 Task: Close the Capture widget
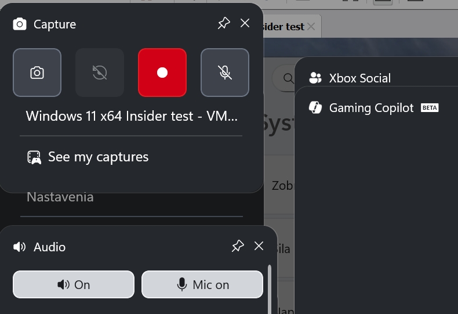click(245, 23)
